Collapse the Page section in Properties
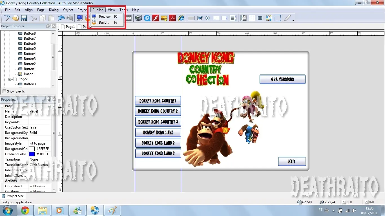 tap(2, 106)
